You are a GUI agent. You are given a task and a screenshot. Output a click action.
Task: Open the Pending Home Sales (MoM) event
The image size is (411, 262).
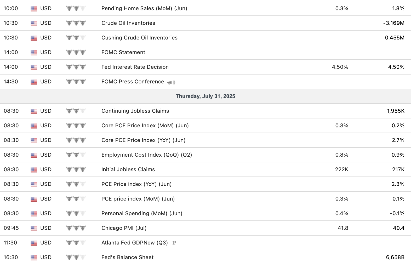[144, 8]
